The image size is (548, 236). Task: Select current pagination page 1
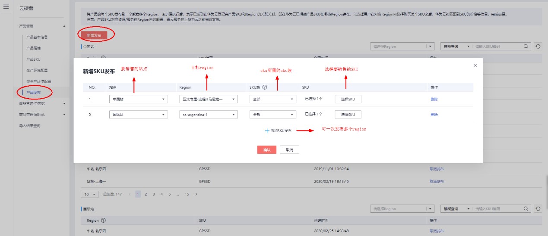[138, 194]
